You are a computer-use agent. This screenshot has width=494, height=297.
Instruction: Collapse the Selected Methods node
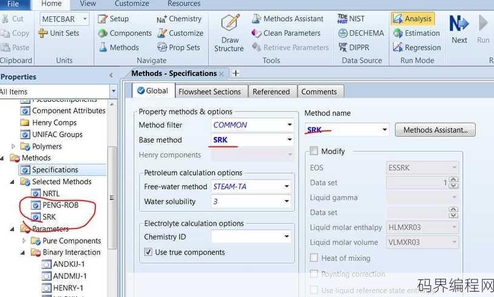click(12, 182)
